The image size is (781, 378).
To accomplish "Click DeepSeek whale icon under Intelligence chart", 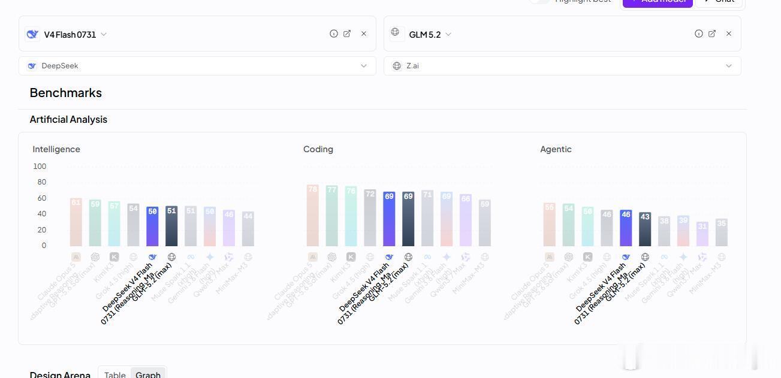I will [152, 257].
